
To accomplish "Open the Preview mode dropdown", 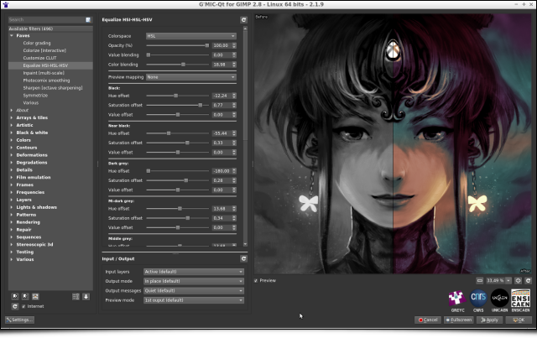I will pos(194,300).
